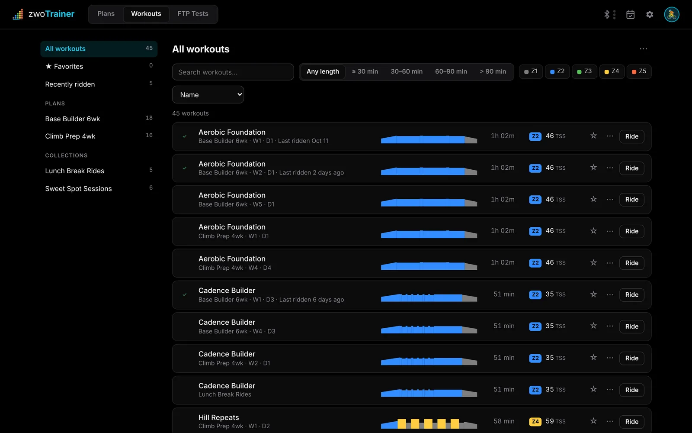Image resolution: width=692 pixels, height=433 pixels.
Task: Open the Base Builder 6wk plan
Action: 99,119
